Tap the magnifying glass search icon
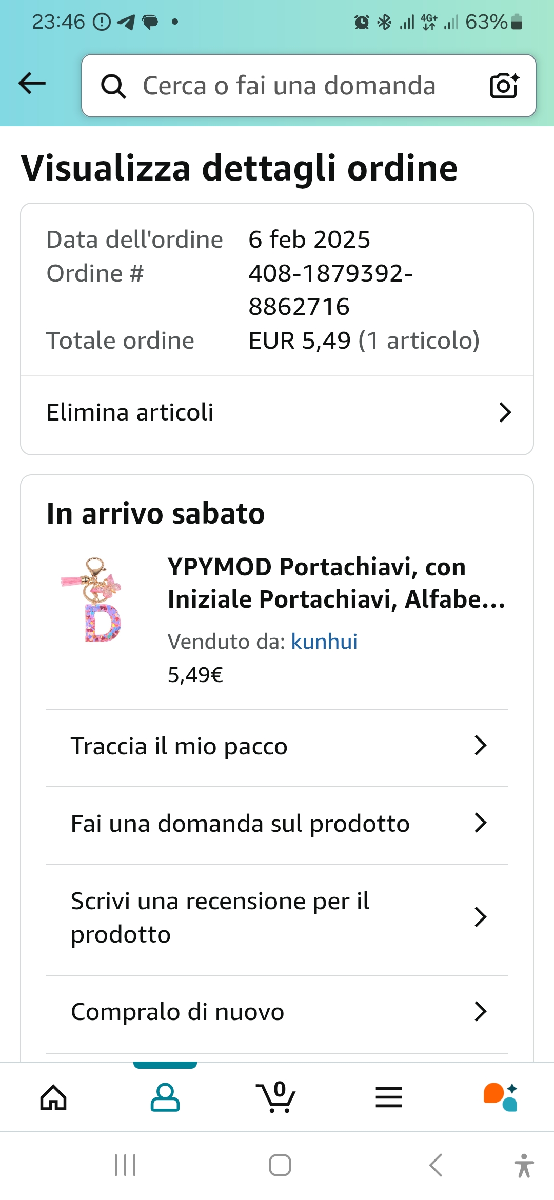This screenshot has width=554, height=1200. point(113,86)
